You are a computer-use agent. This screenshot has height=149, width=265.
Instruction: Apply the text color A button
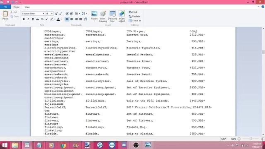[x=58, y=19]
